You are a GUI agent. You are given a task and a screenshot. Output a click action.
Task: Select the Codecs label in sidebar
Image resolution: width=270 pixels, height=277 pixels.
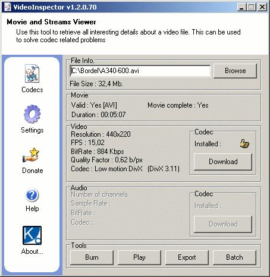coord(32,90)
